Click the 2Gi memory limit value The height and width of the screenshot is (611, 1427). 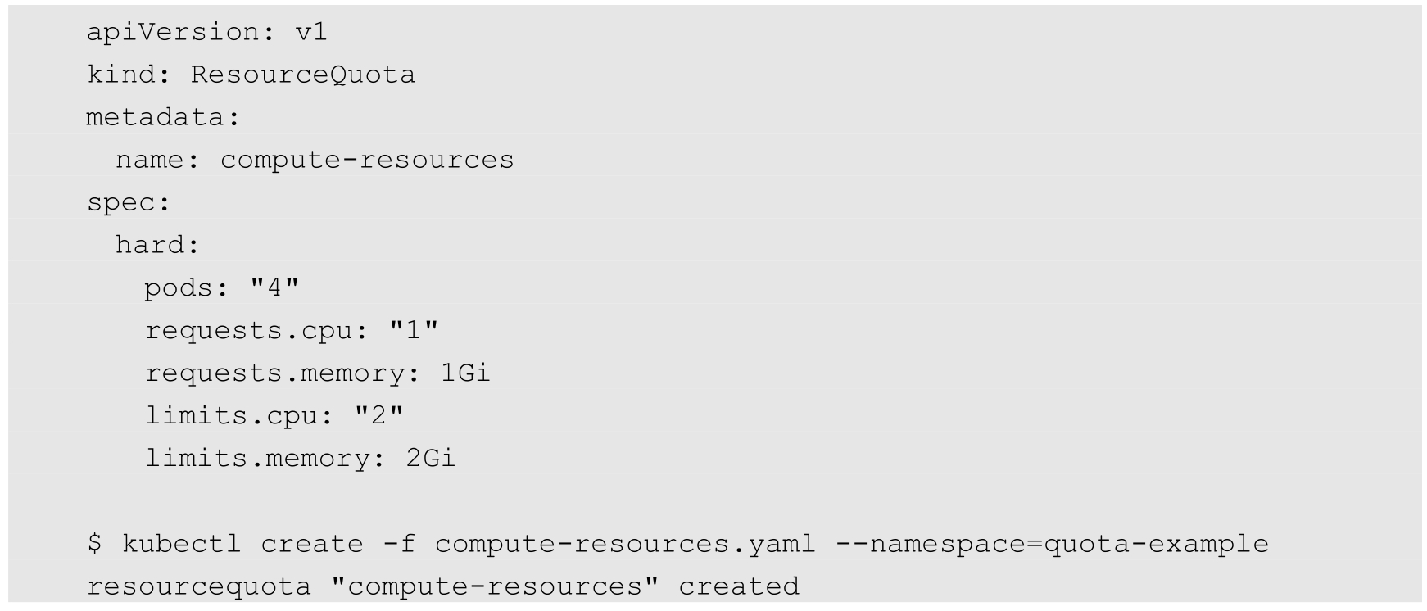(x=431, y=459)
